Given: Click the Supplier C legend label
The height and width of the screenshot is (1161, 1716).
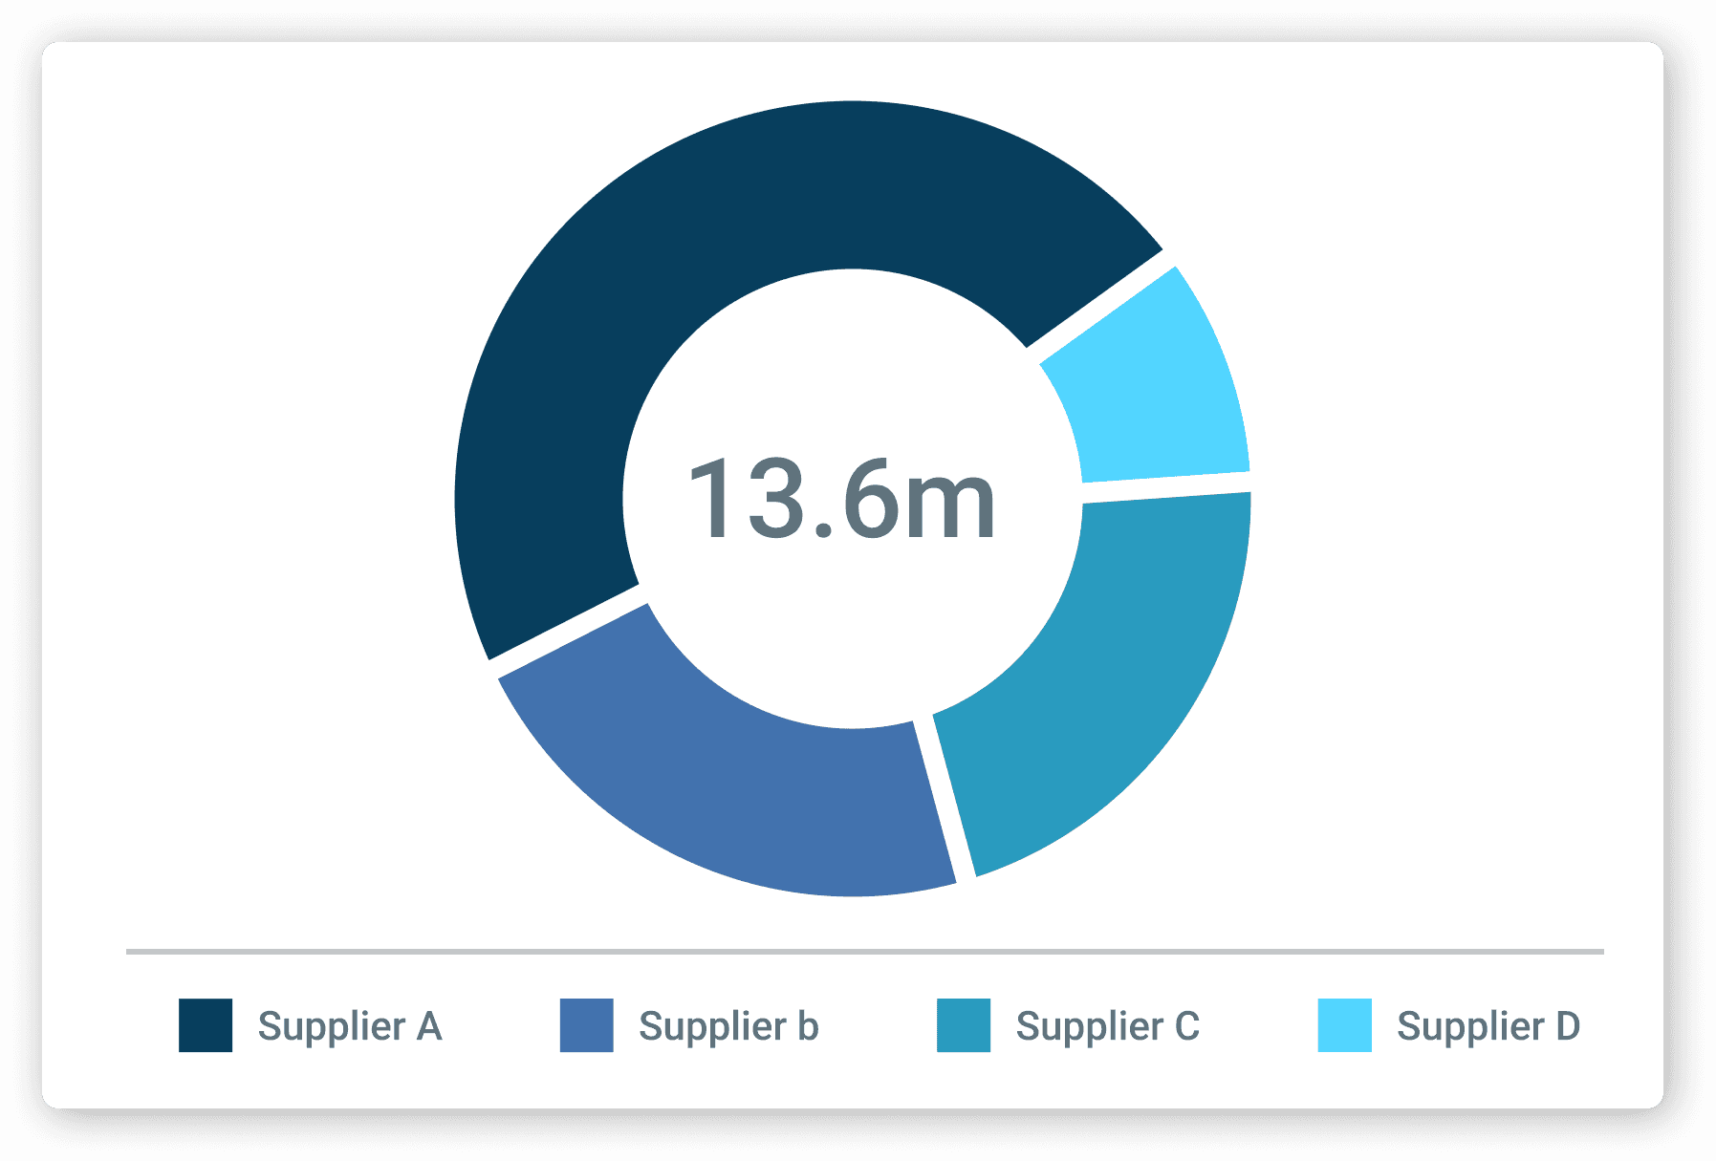Looking at the screenshot, I should 1109,1028.
